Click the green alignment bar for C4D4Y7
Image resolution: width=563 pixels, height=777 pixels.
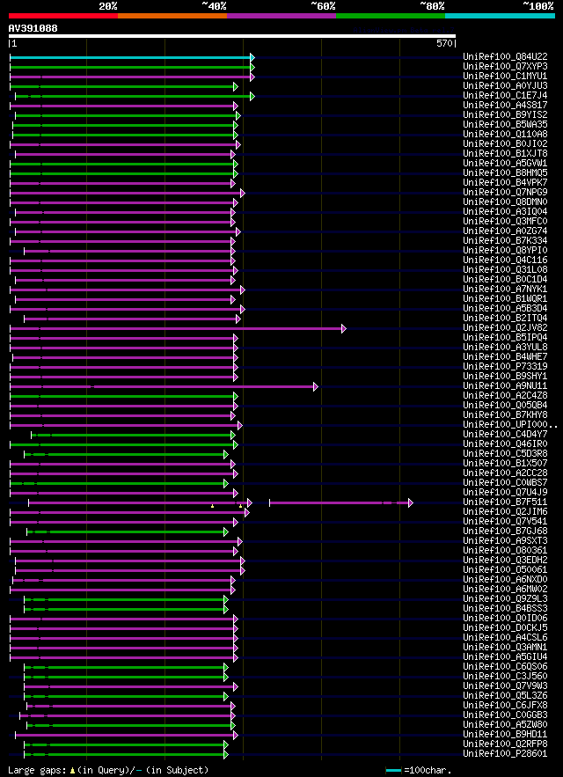click(131, 435)
